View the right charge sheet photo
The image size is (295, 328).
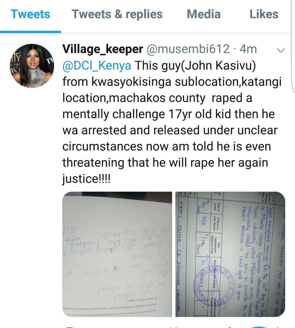click(230, 254)
